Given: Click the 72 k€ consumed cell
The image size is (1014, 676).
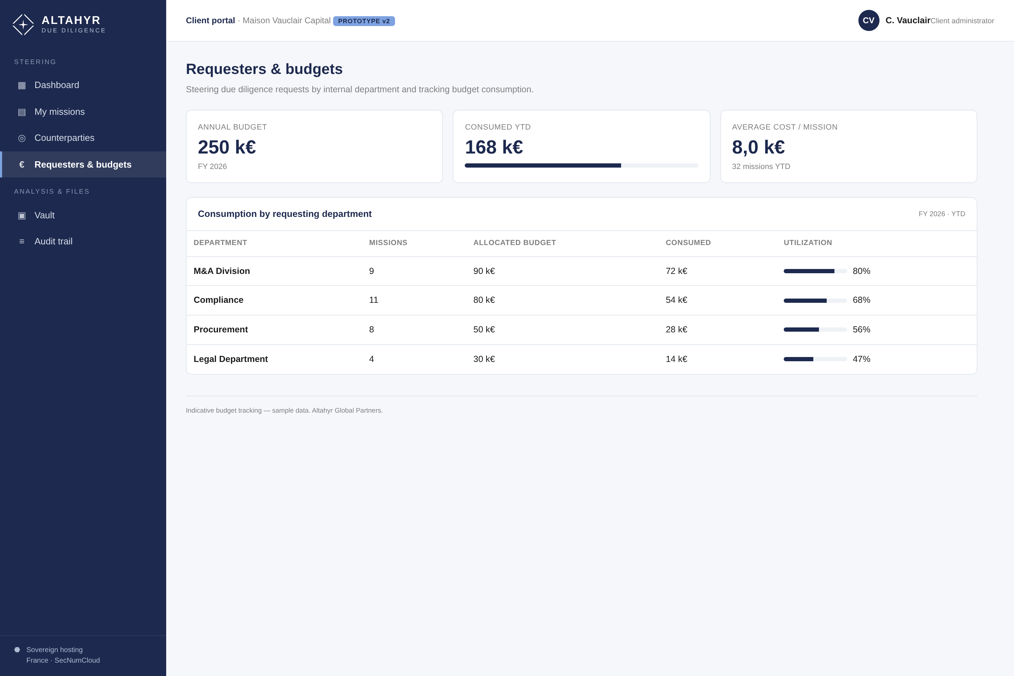Looking at the screenshot, I should pyautogui.click(x=676, y=271).
